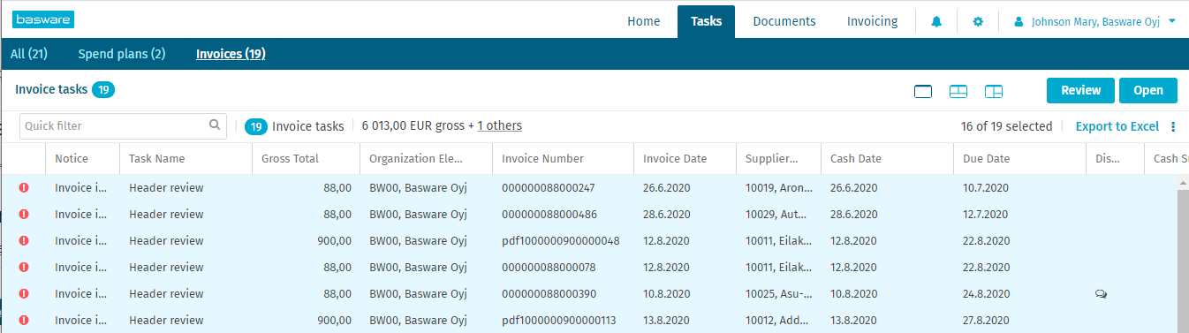Open the three-dot more options menu
The width and height of the screenshot is (1189, 333).
[1173, 126]
